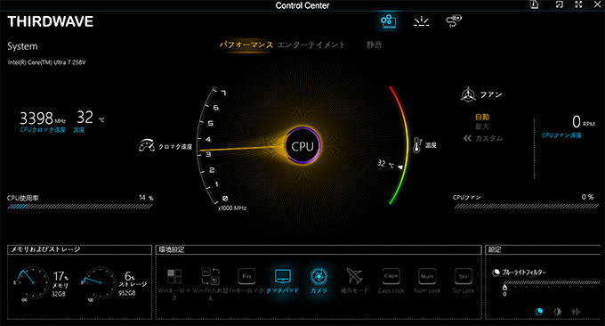
Task: Click the CPUファン速度 label
Action: 561,135
